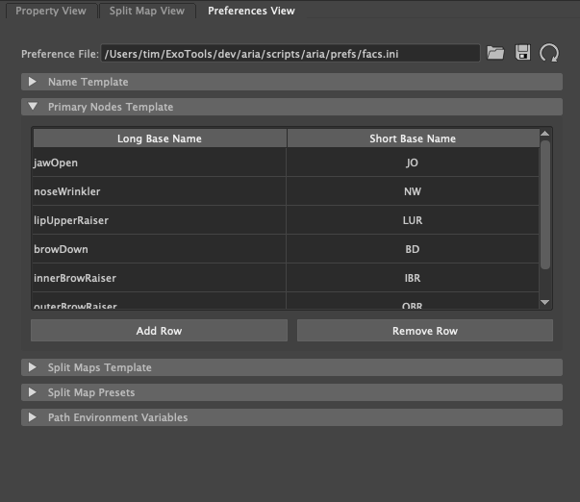Screen dimensions: 580x502
Task: Select the noseWrinkler cell
Action: (x=160, y=191)
